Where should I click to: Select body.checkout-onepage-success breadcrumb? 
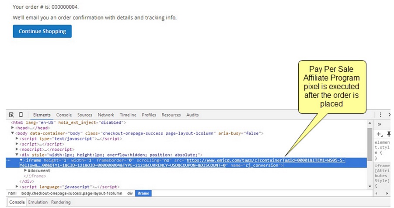tap(72, 194)
